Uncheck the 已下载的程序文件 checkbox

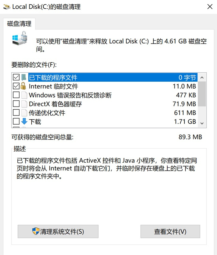[x=16, y=77]
